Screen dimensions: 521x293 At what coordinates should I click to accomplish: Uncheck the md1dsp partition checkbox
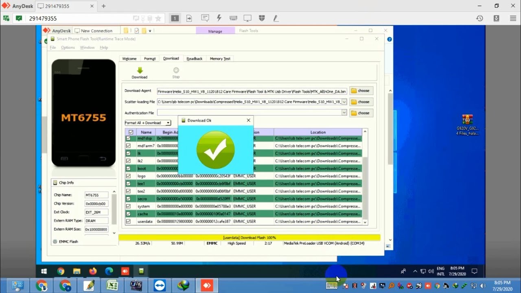[x=128, y=138]
